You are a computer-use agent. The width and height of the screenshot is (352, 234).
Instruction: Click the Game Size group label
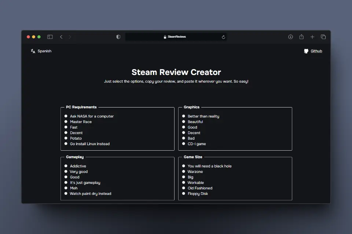click(193, 157)
